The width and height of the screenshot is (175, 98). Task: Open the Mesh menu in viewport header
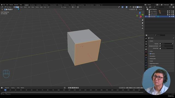(33, 7)
